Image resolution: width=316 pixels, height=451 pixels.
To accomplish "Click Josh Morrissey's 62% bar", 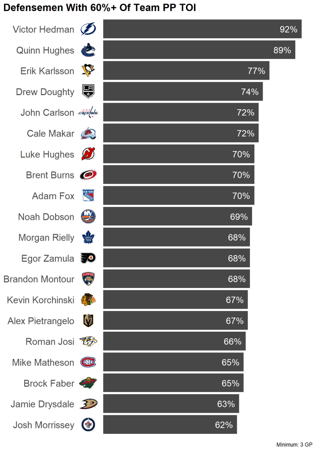I will [x=170, y=425].
